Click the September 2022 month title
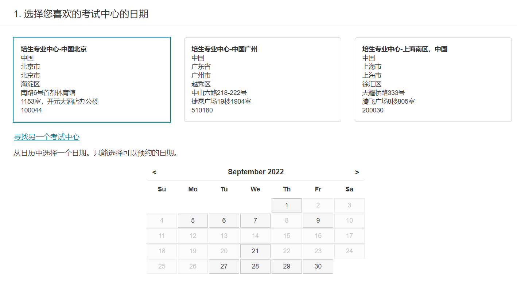 [256, 172]
